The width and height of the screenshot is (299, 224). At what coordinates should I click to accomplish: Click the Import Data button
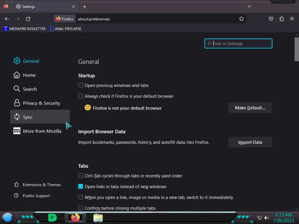point(250,142)
